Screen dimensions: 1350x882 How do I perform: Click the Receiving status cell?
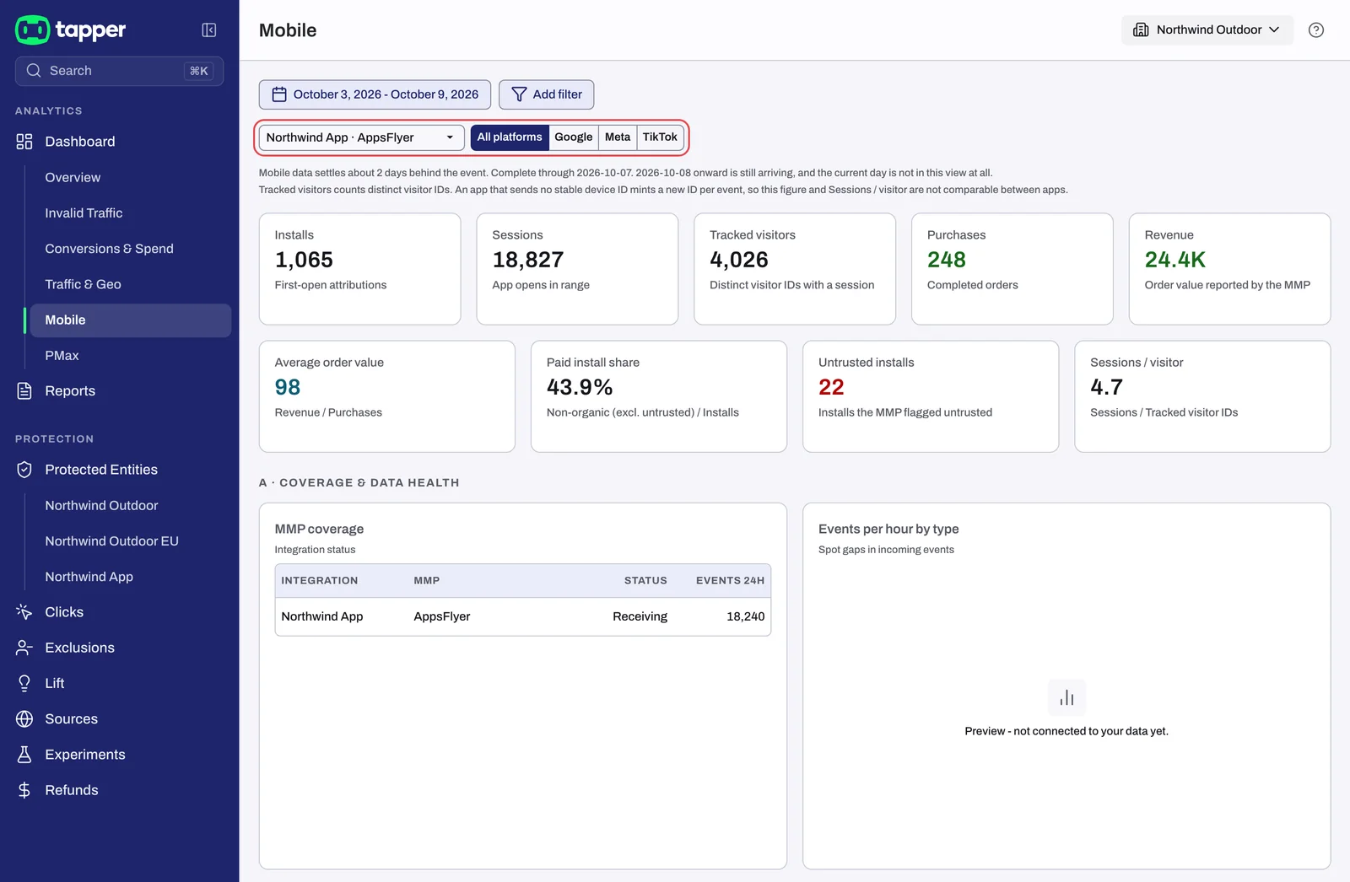tap(640, 616)
